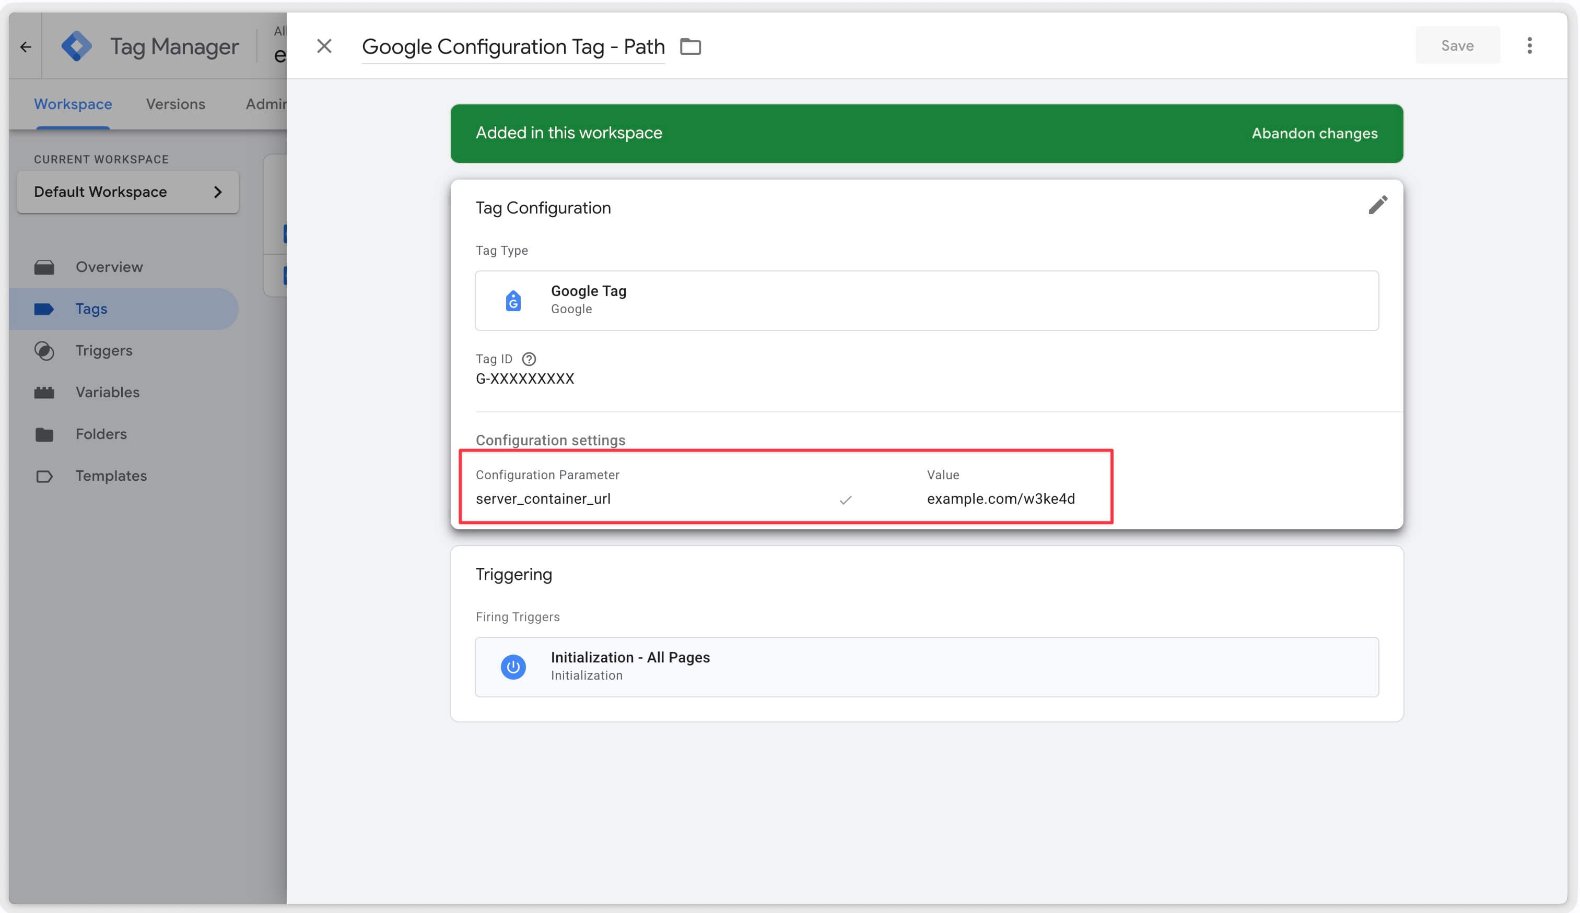The height and width of the screenshot is (913, 1580).
Task: Click the Configuration settings label
Action: tap(550, 440)
